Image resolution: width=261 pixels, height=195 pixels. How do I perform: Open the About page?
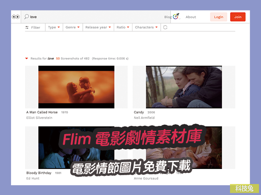coord(191,17)
